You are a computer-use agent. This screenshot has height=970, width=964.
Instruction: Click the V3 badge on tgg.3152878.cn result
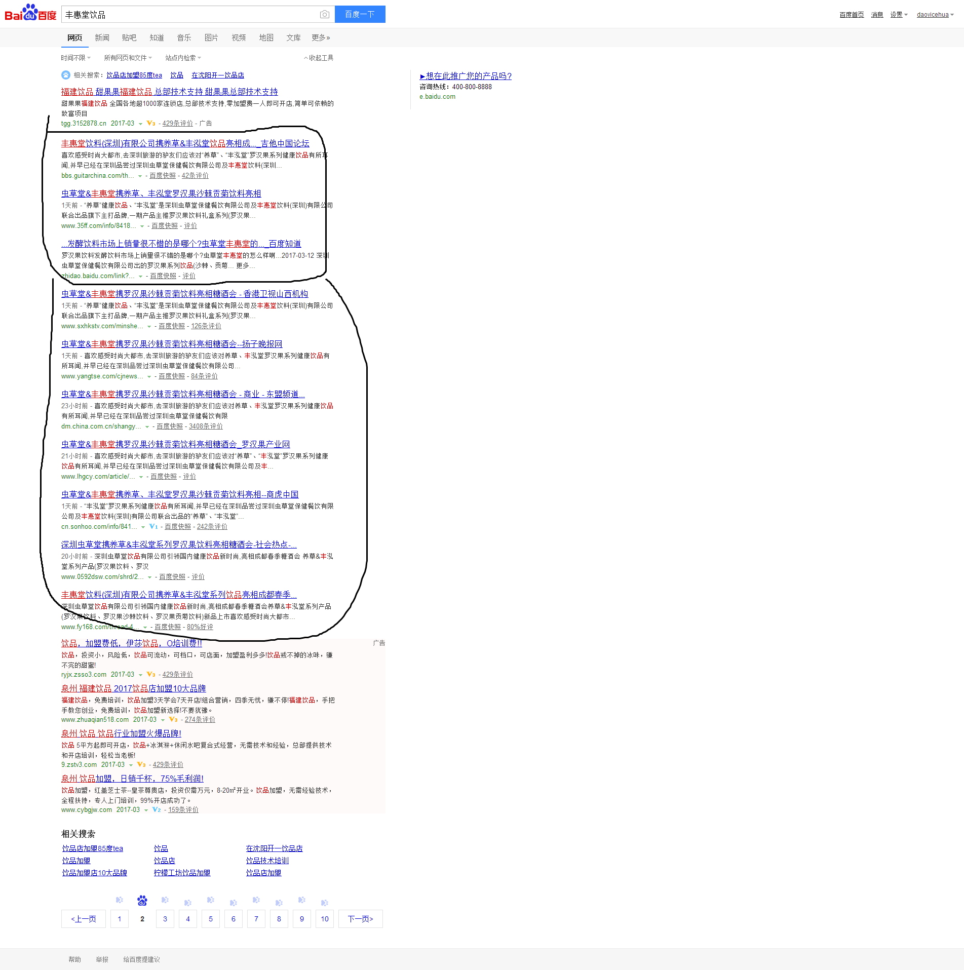pyautogui.click(x=151, y=123)
